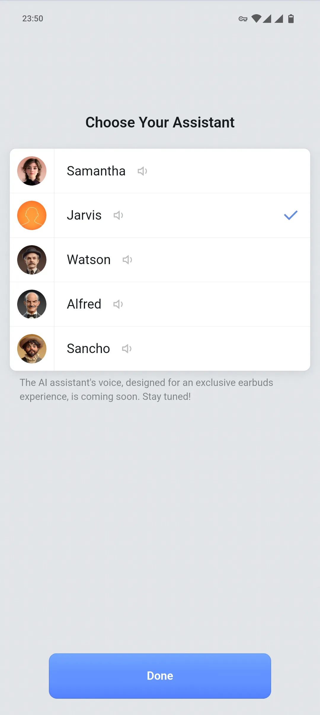
Task: Confirm selection with the Done button
Action: point(160,676)
